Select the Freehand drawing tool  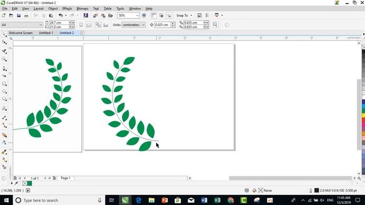click(x=4, y=68)
